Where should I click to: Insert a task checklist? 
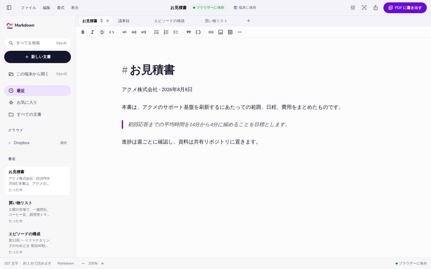coord(176,32)
